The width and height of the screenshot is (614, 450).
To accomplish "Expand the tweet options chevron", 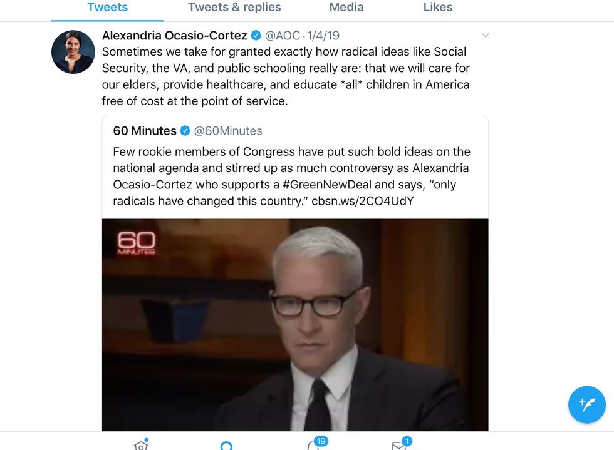I will click(486, 35).
